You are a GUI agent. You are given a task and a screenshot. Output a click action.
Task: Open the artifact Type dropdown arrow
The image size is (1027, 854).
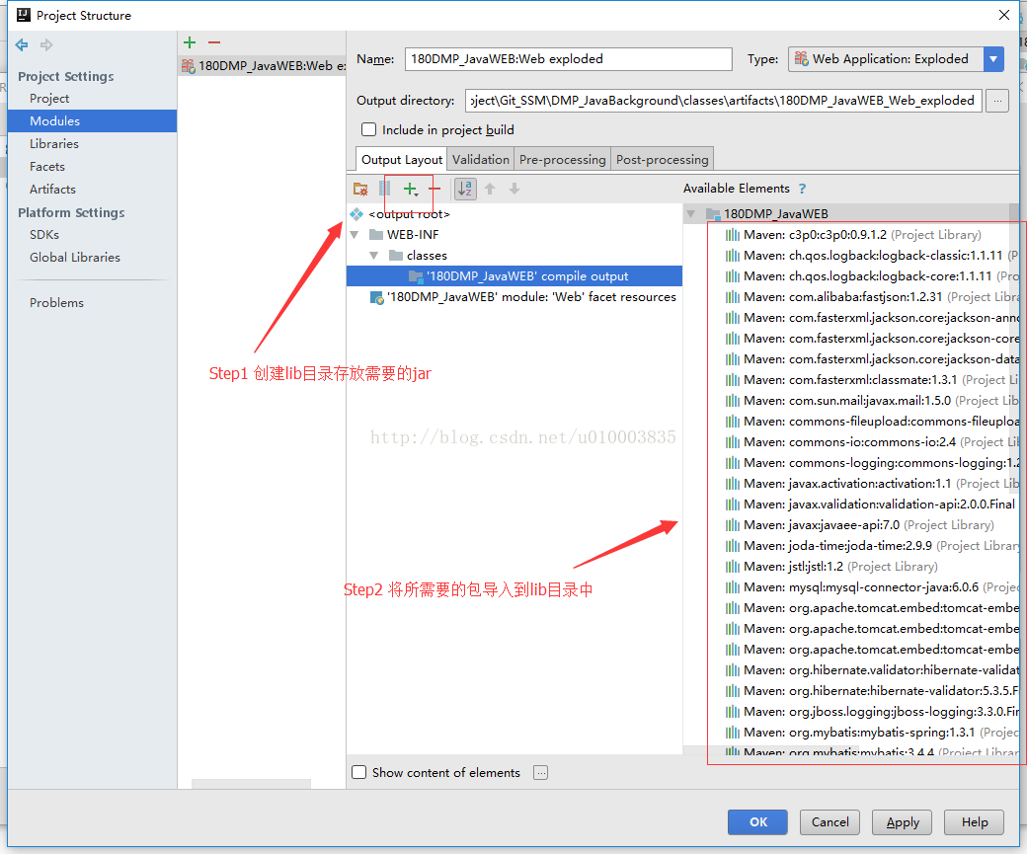(x=993, y=59)
